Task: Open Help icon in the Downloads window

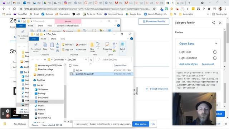Action: click(x=118, y=25)
